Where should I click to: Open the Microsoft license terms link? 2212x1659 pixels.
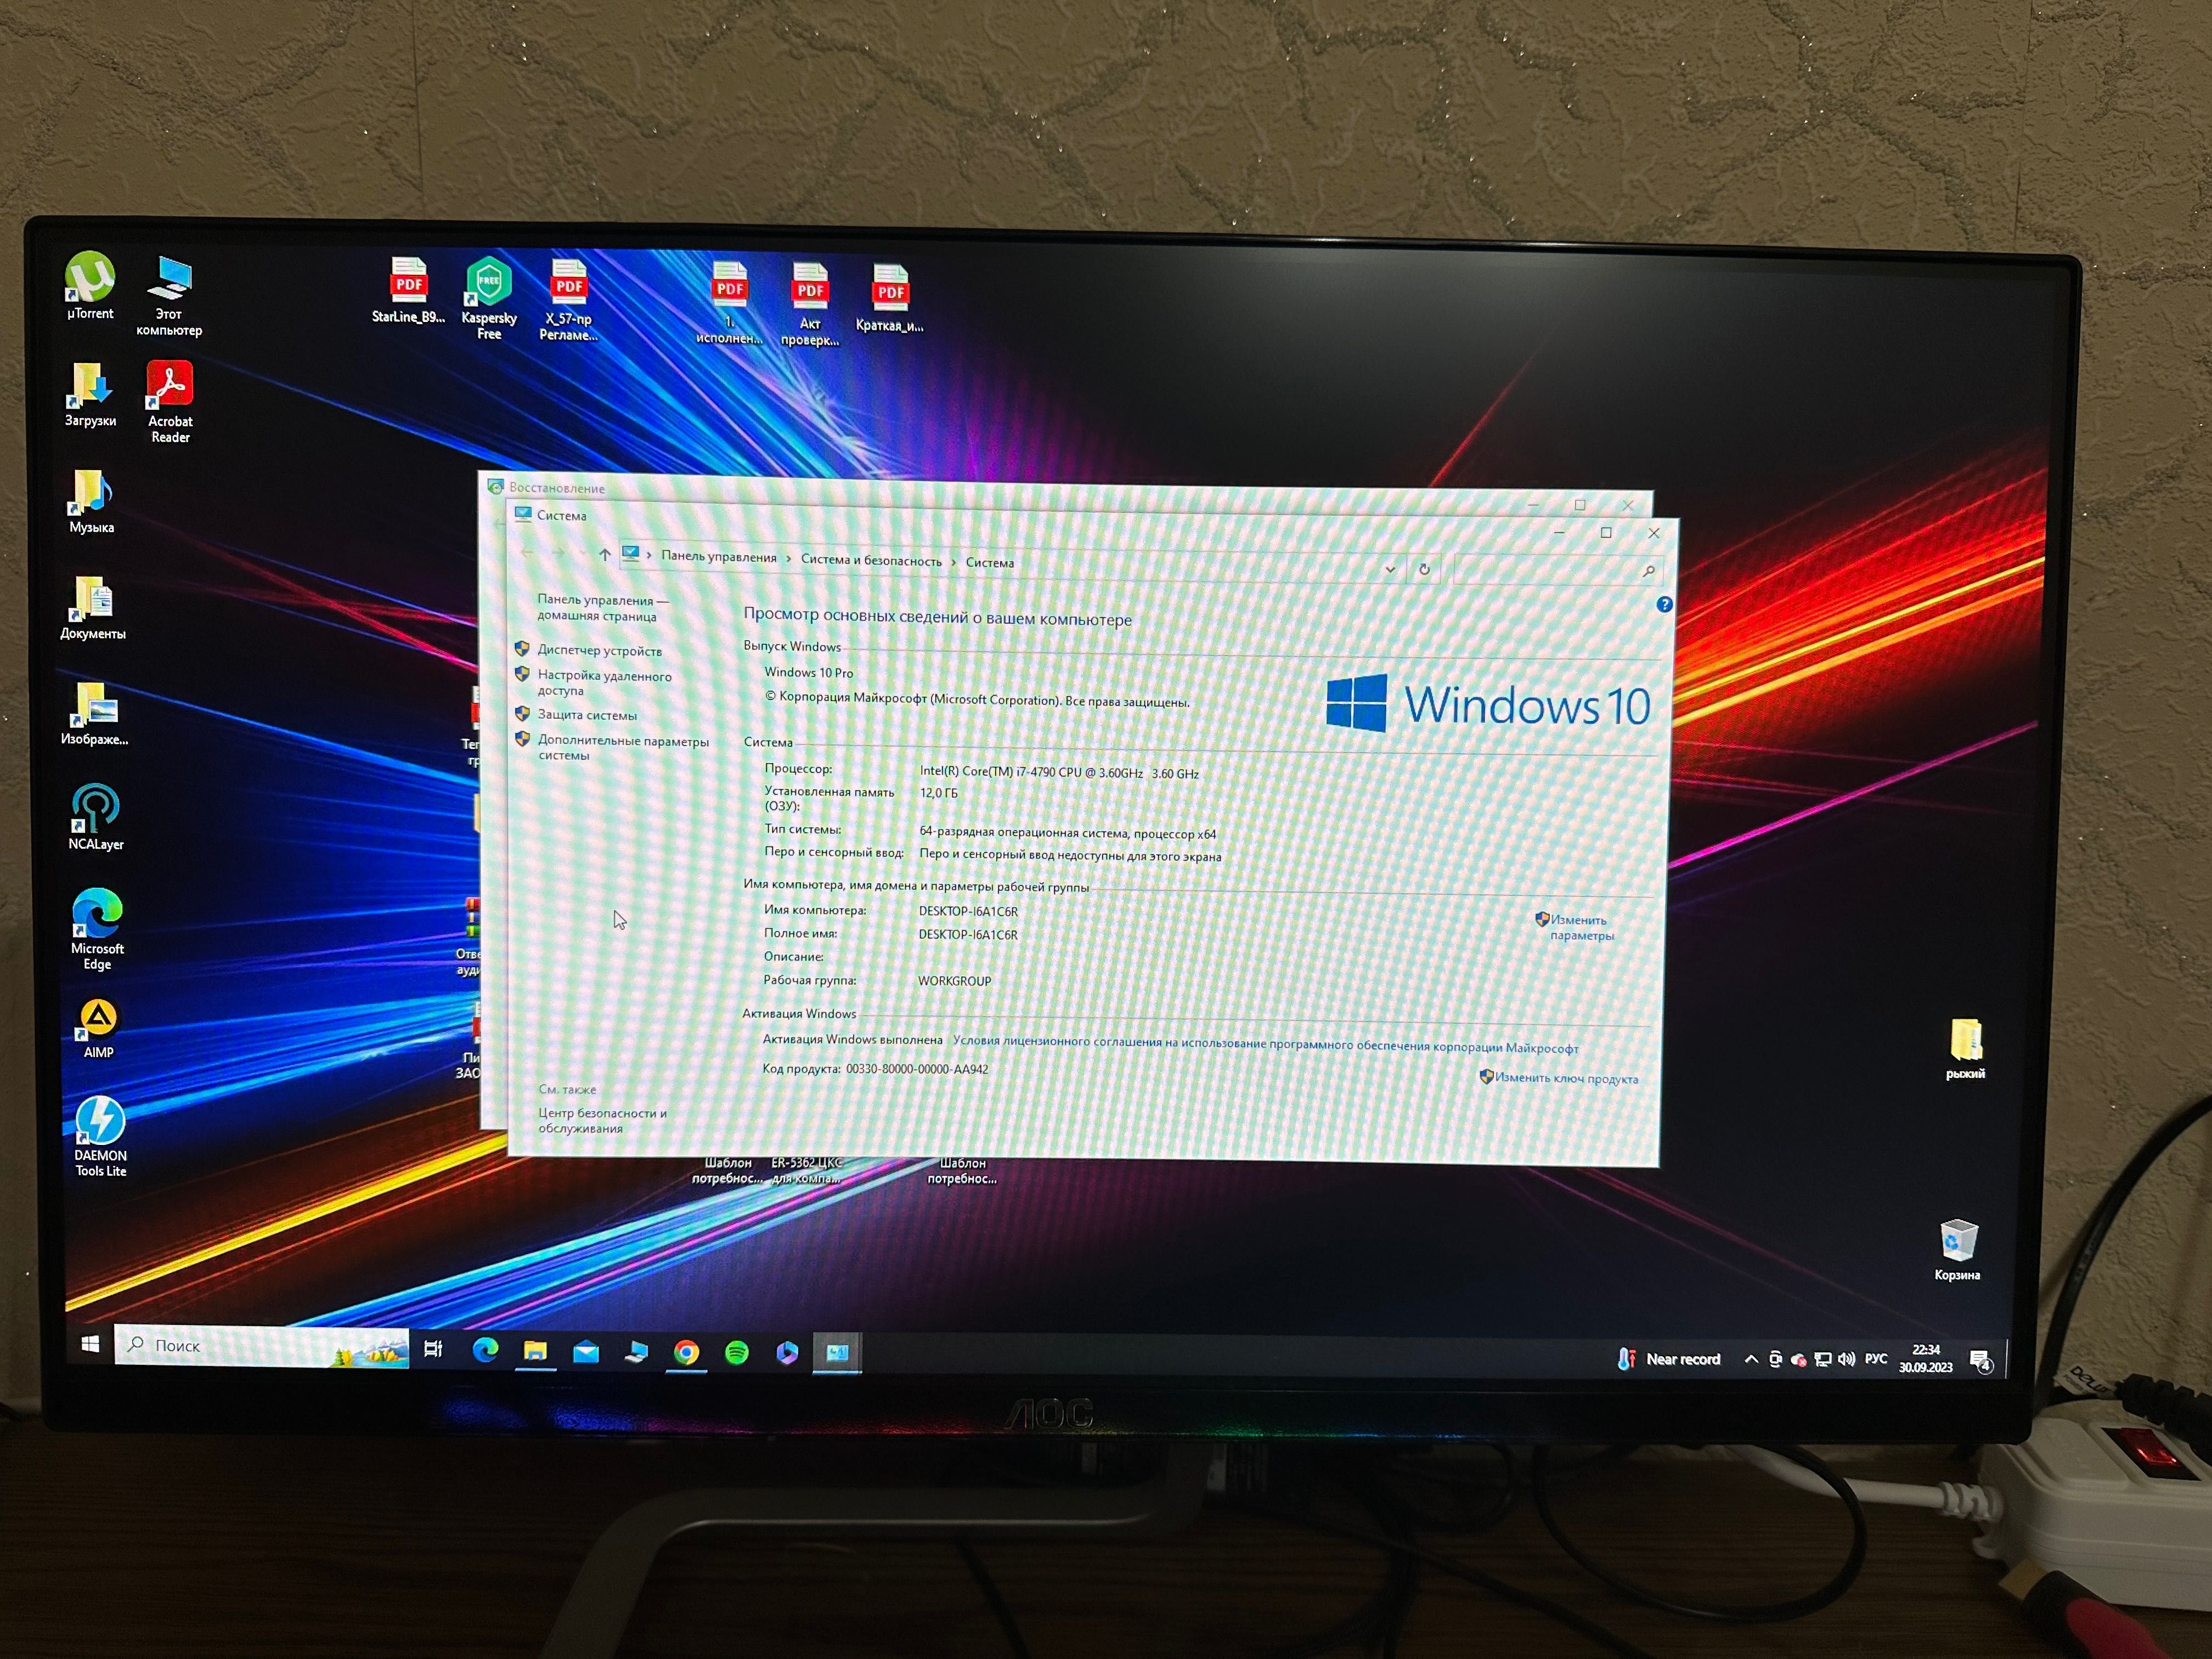pyautogui.click(x=1265, y=1044)
